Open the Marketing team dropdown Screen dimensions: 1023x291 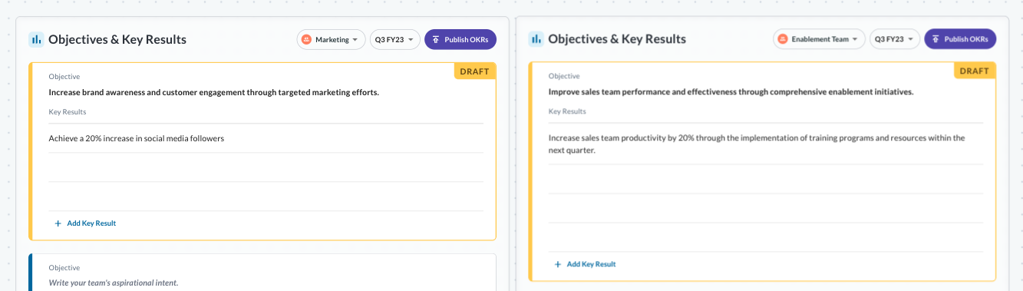(x=331, y=39)
